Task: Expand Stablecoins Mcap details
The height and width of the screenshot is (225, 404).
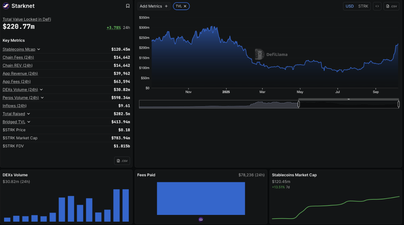Action: pos(39,49)
